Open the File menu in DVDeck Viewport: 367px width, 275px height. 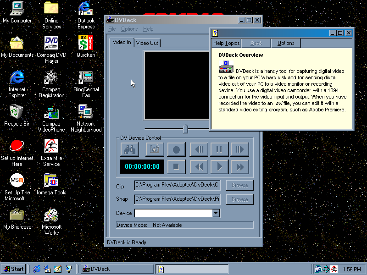112,29
